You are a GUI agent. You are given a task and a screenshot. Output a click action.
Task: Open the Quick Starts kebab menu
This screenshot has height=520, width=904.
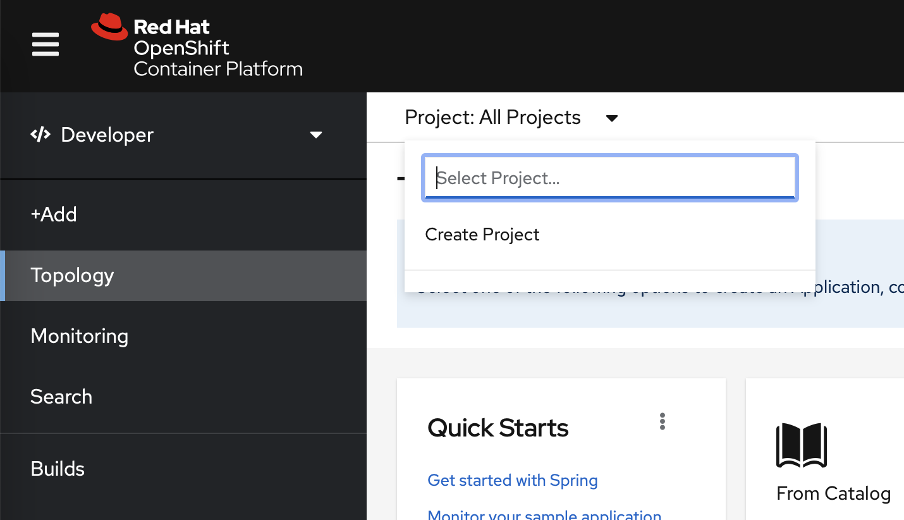point(663,421)
